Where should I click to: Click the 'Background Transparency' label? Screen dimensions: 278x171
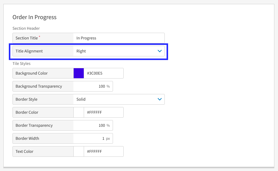click(x=39, y=86)
